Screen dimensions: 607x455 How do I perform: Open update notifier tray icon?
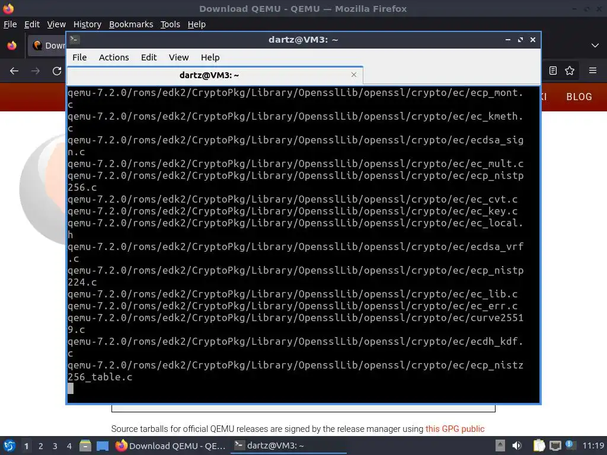570,445
